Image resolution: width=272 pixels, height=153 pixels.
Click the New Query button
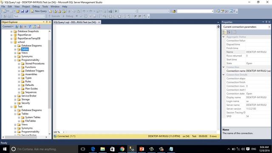[39, 11]
